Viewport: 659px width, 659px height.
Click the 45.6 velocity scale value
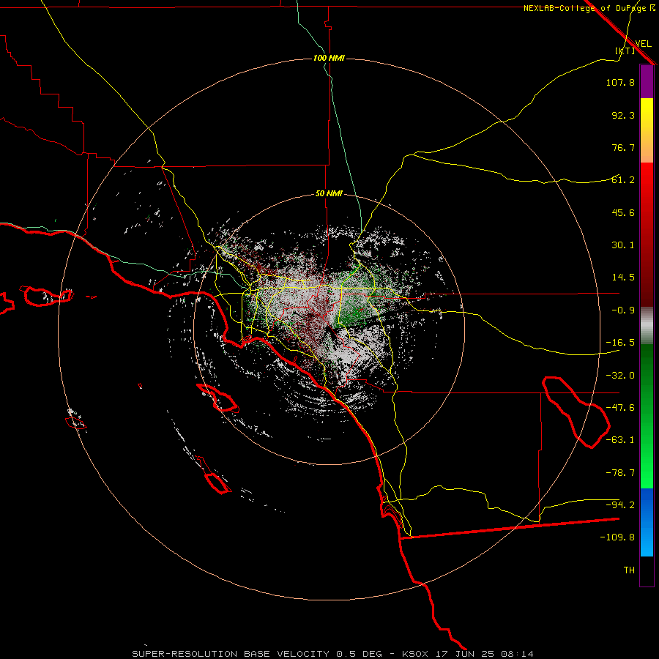tap(623, 212)
